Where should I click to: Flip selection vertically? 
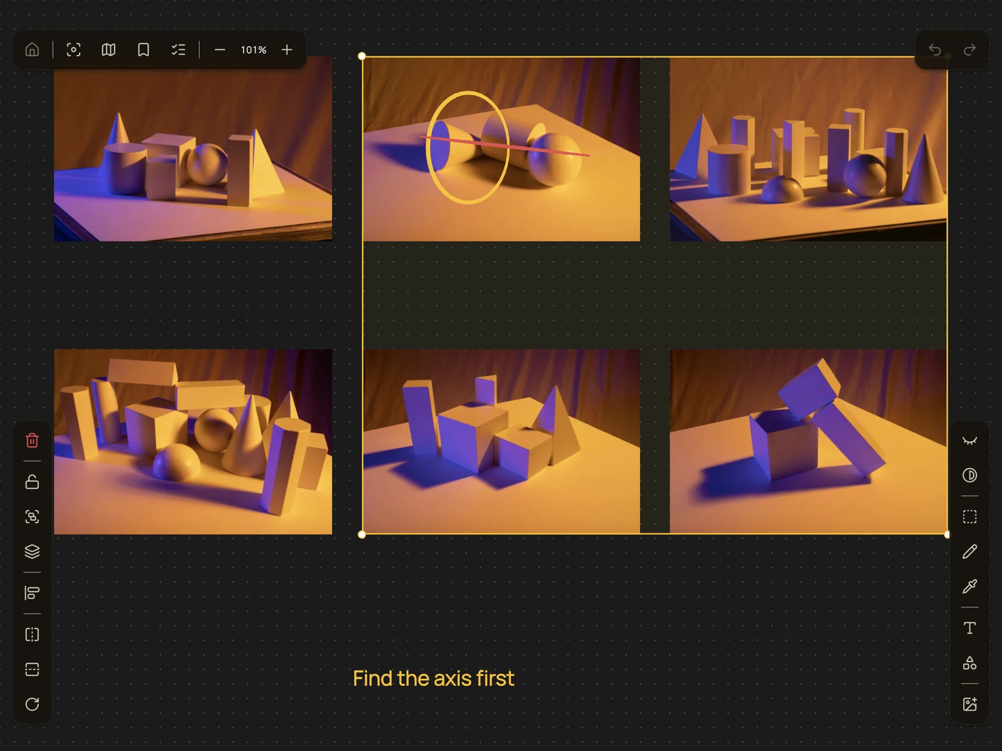(32, 669)
